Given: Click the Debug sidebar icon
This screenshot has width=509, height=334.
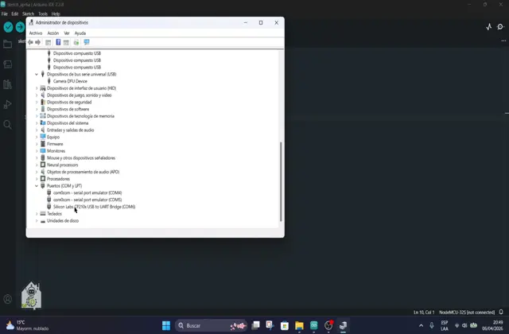Looking at the screenshot, I should point(8,104).
